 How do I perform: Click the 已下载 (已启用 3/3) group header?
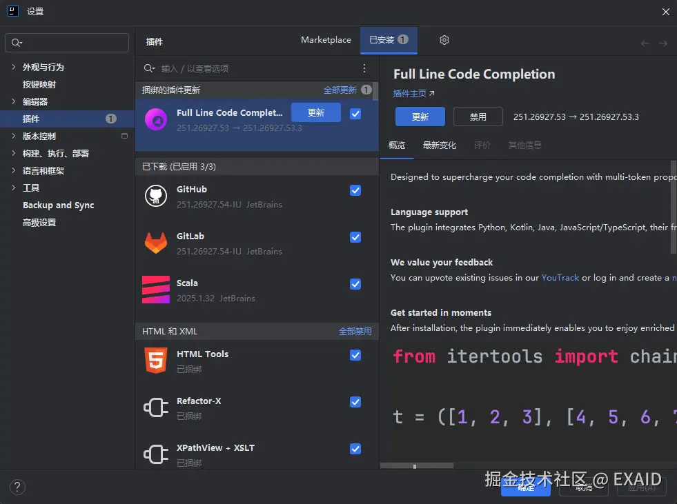(257, 167)
